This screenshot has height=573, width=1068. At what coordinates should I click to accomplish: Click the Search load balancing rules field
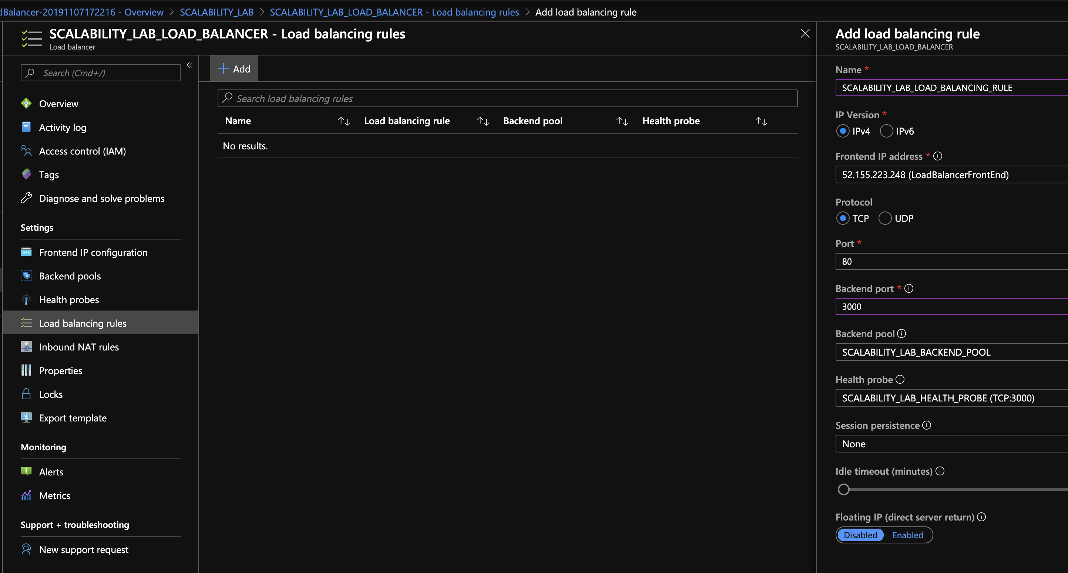click(x=507, y=99)
